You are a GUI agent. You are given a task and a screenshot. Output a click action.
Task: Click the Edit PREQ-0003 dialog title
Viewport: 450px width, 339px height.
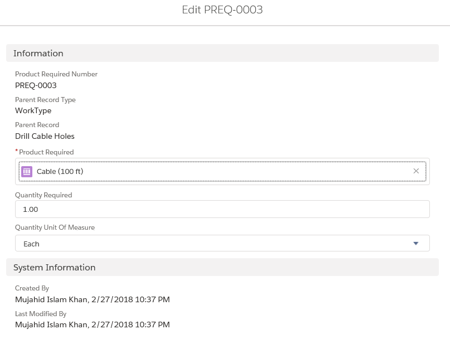tap(222, 10)
